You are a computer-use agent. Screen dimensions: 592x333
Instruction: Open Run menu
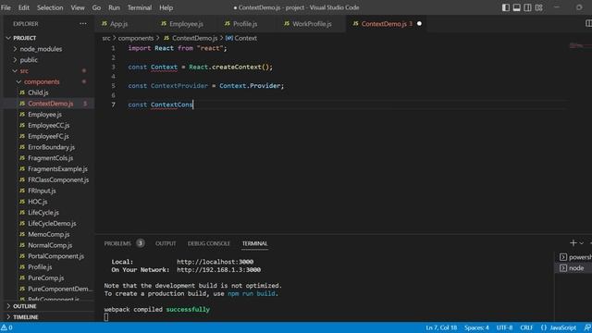click(x=114, y=7)
